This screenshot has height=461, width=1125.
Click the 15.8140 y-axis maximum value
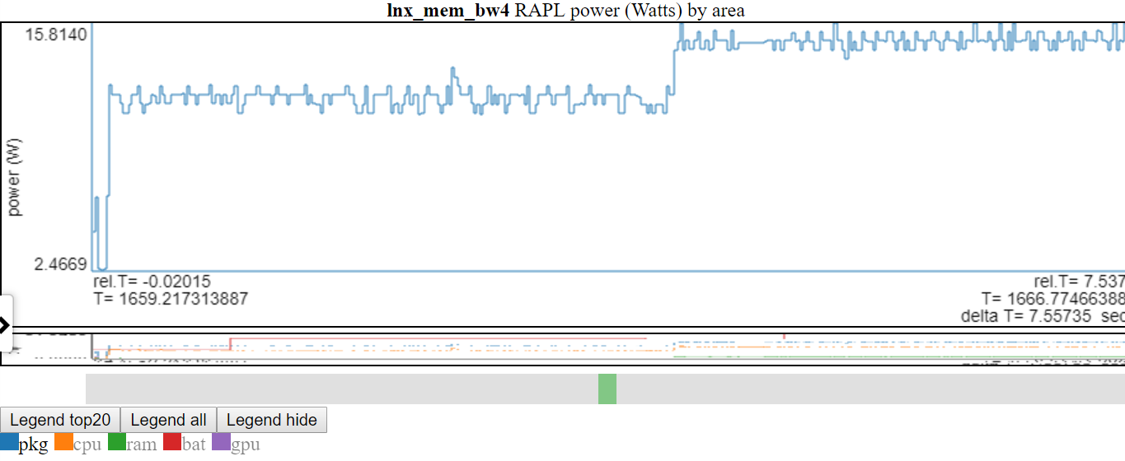coord(56,36)
